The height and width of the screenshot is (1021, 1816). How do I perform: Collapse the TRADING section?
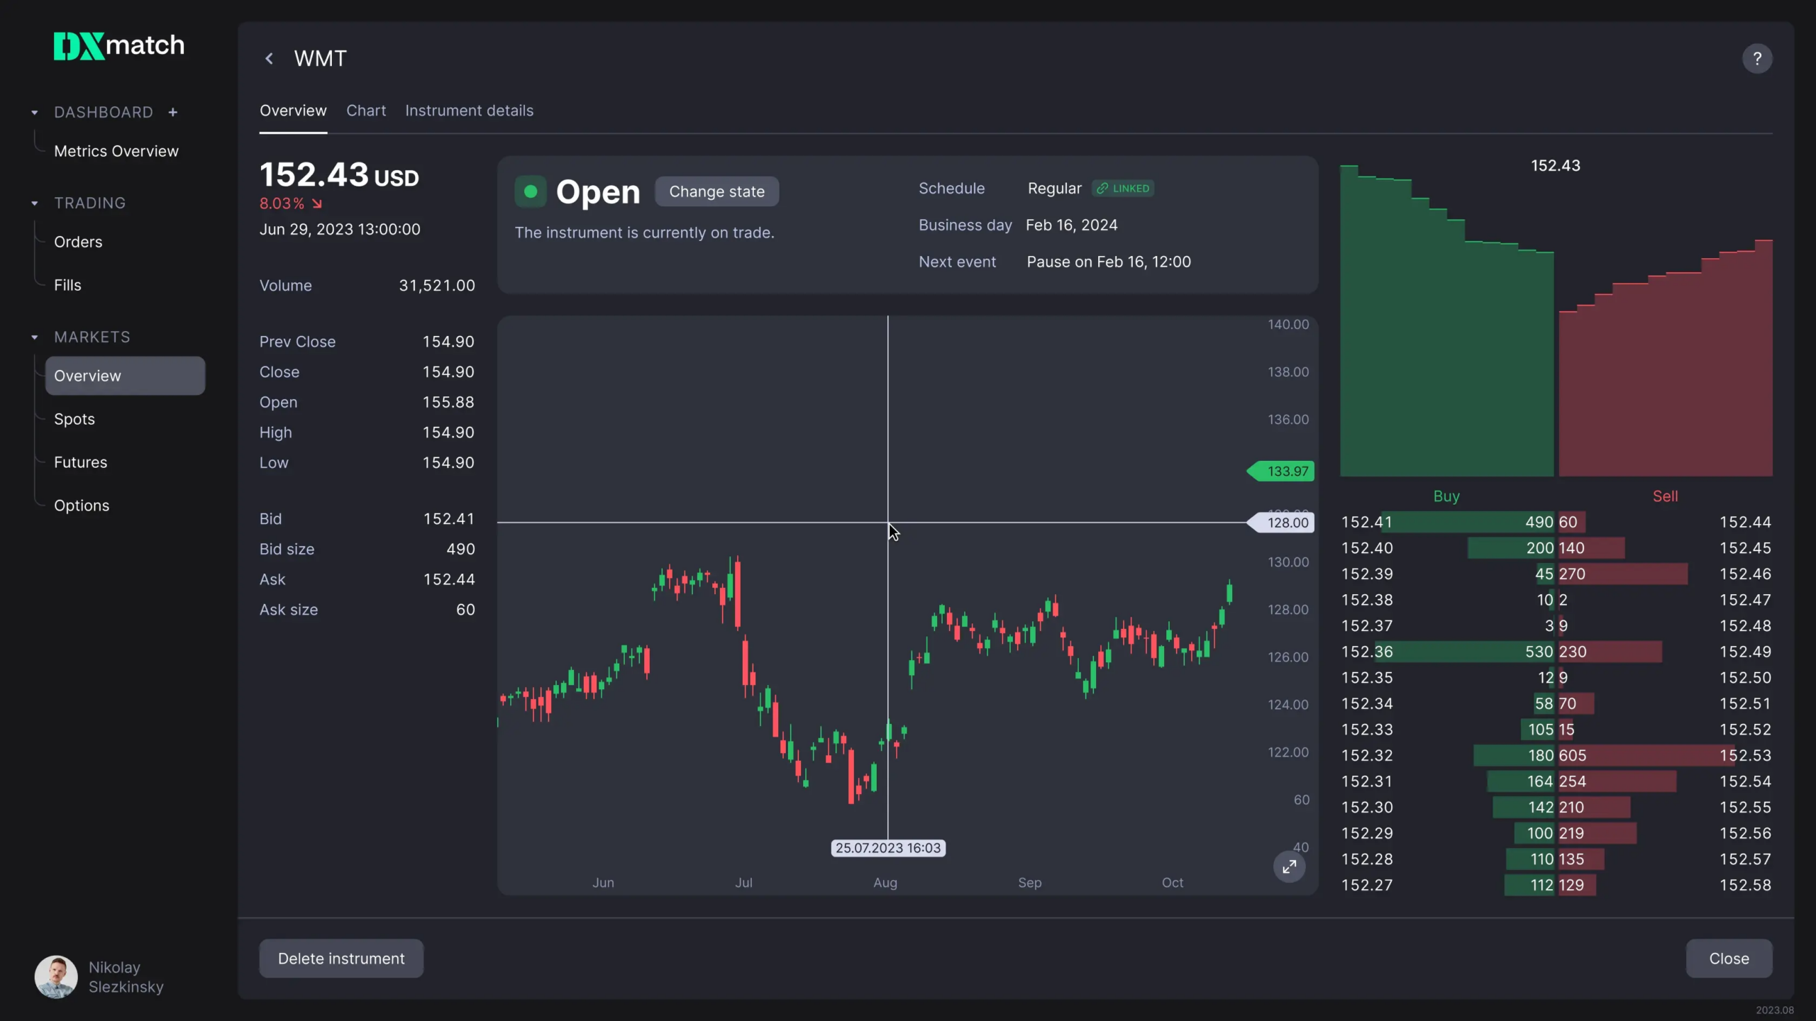coord(35,203)
